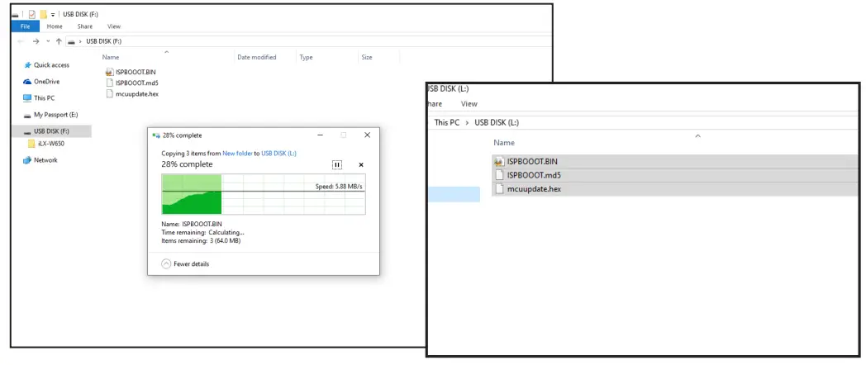Cancel the copy with the small X button

[x=361, y=164]
